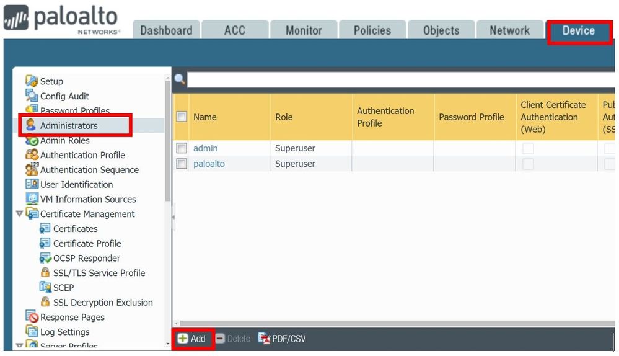Click the SSL Decryption Exclusion lock icon
The width and height of the screenshot is (619, 356).
45,302
